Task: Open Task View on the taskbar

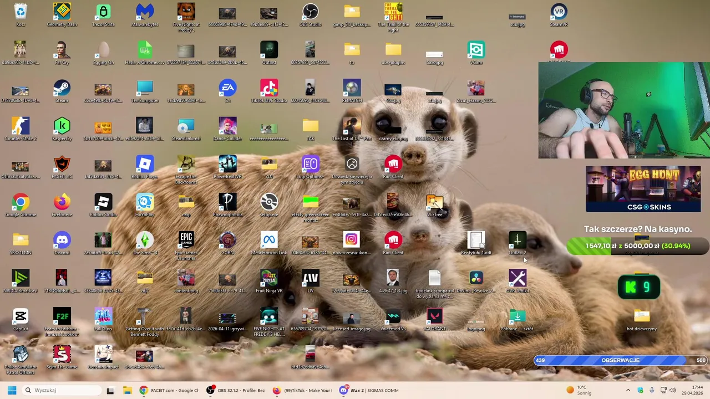Action: (x=110, y=390)
